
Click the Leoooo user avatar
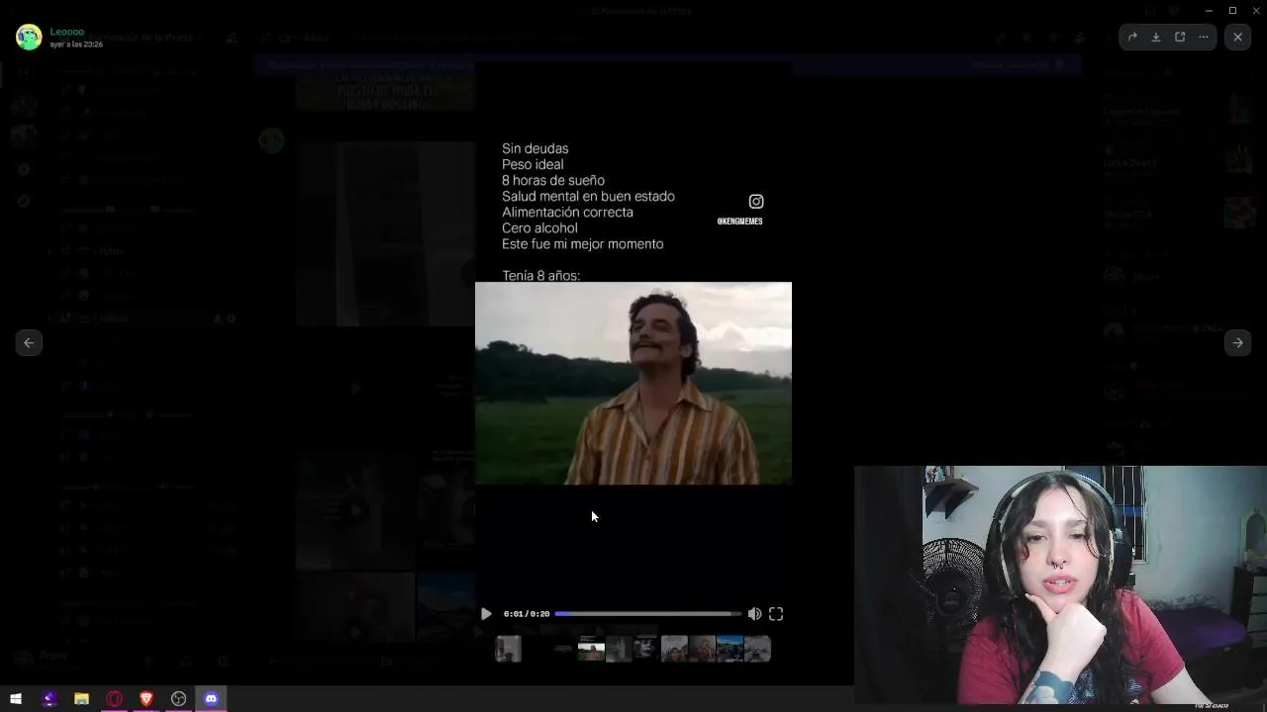coord(29,37)
